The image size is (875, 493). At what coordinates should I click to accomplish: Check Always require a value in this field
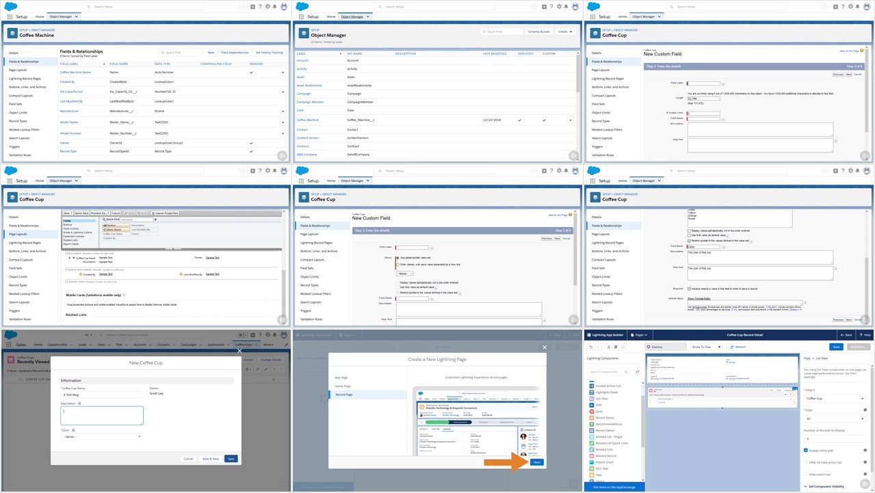click(689, 289)
